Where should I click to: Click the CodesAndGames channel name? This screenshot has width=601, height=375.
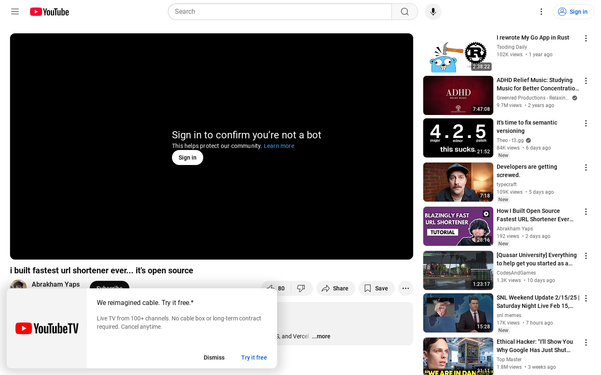click(516, 273)
